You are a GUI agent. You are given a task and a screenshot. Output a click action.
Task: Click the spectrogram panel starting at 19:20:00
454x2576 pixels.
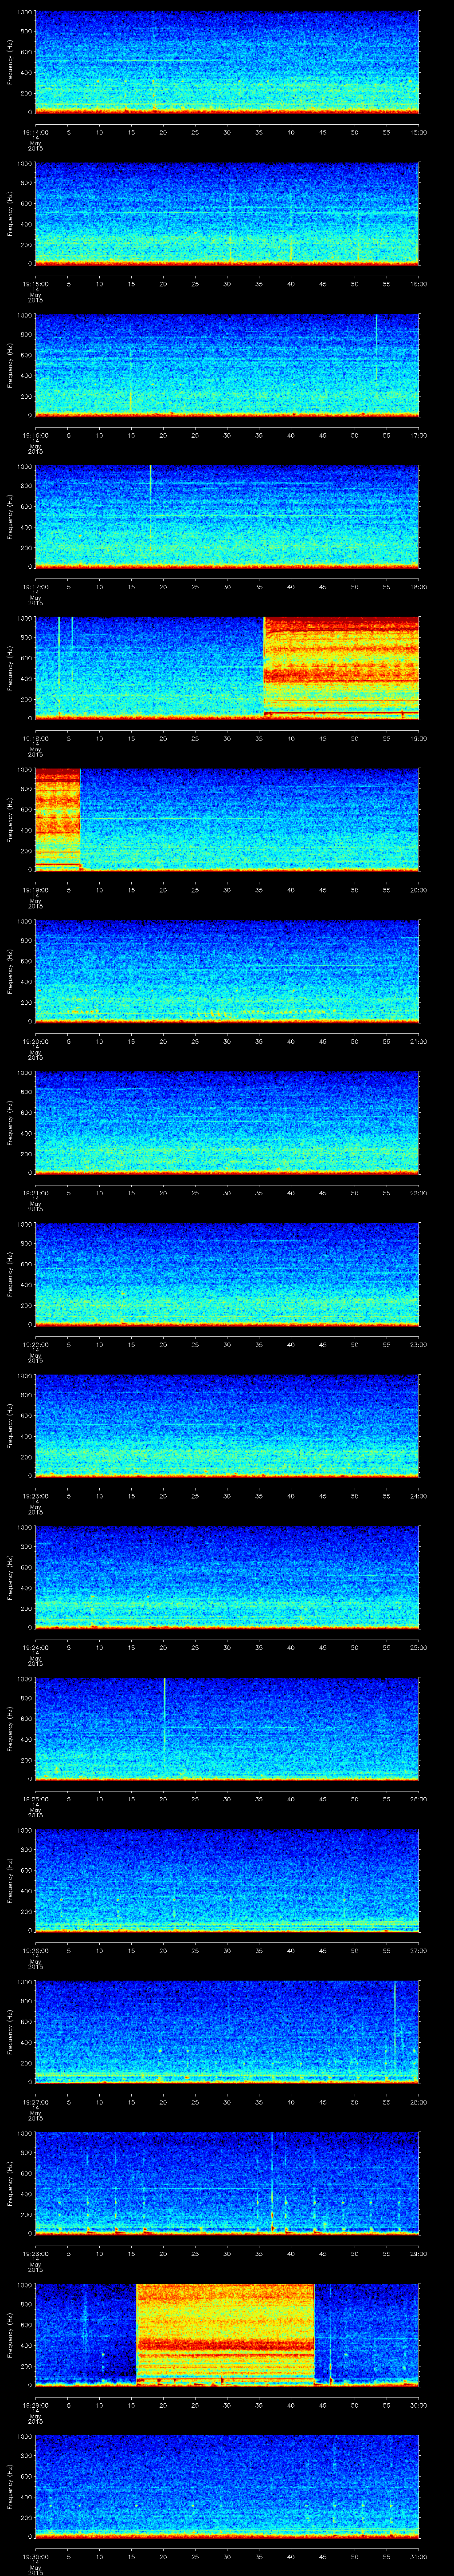pyautogui.click(x=227, y=971)
